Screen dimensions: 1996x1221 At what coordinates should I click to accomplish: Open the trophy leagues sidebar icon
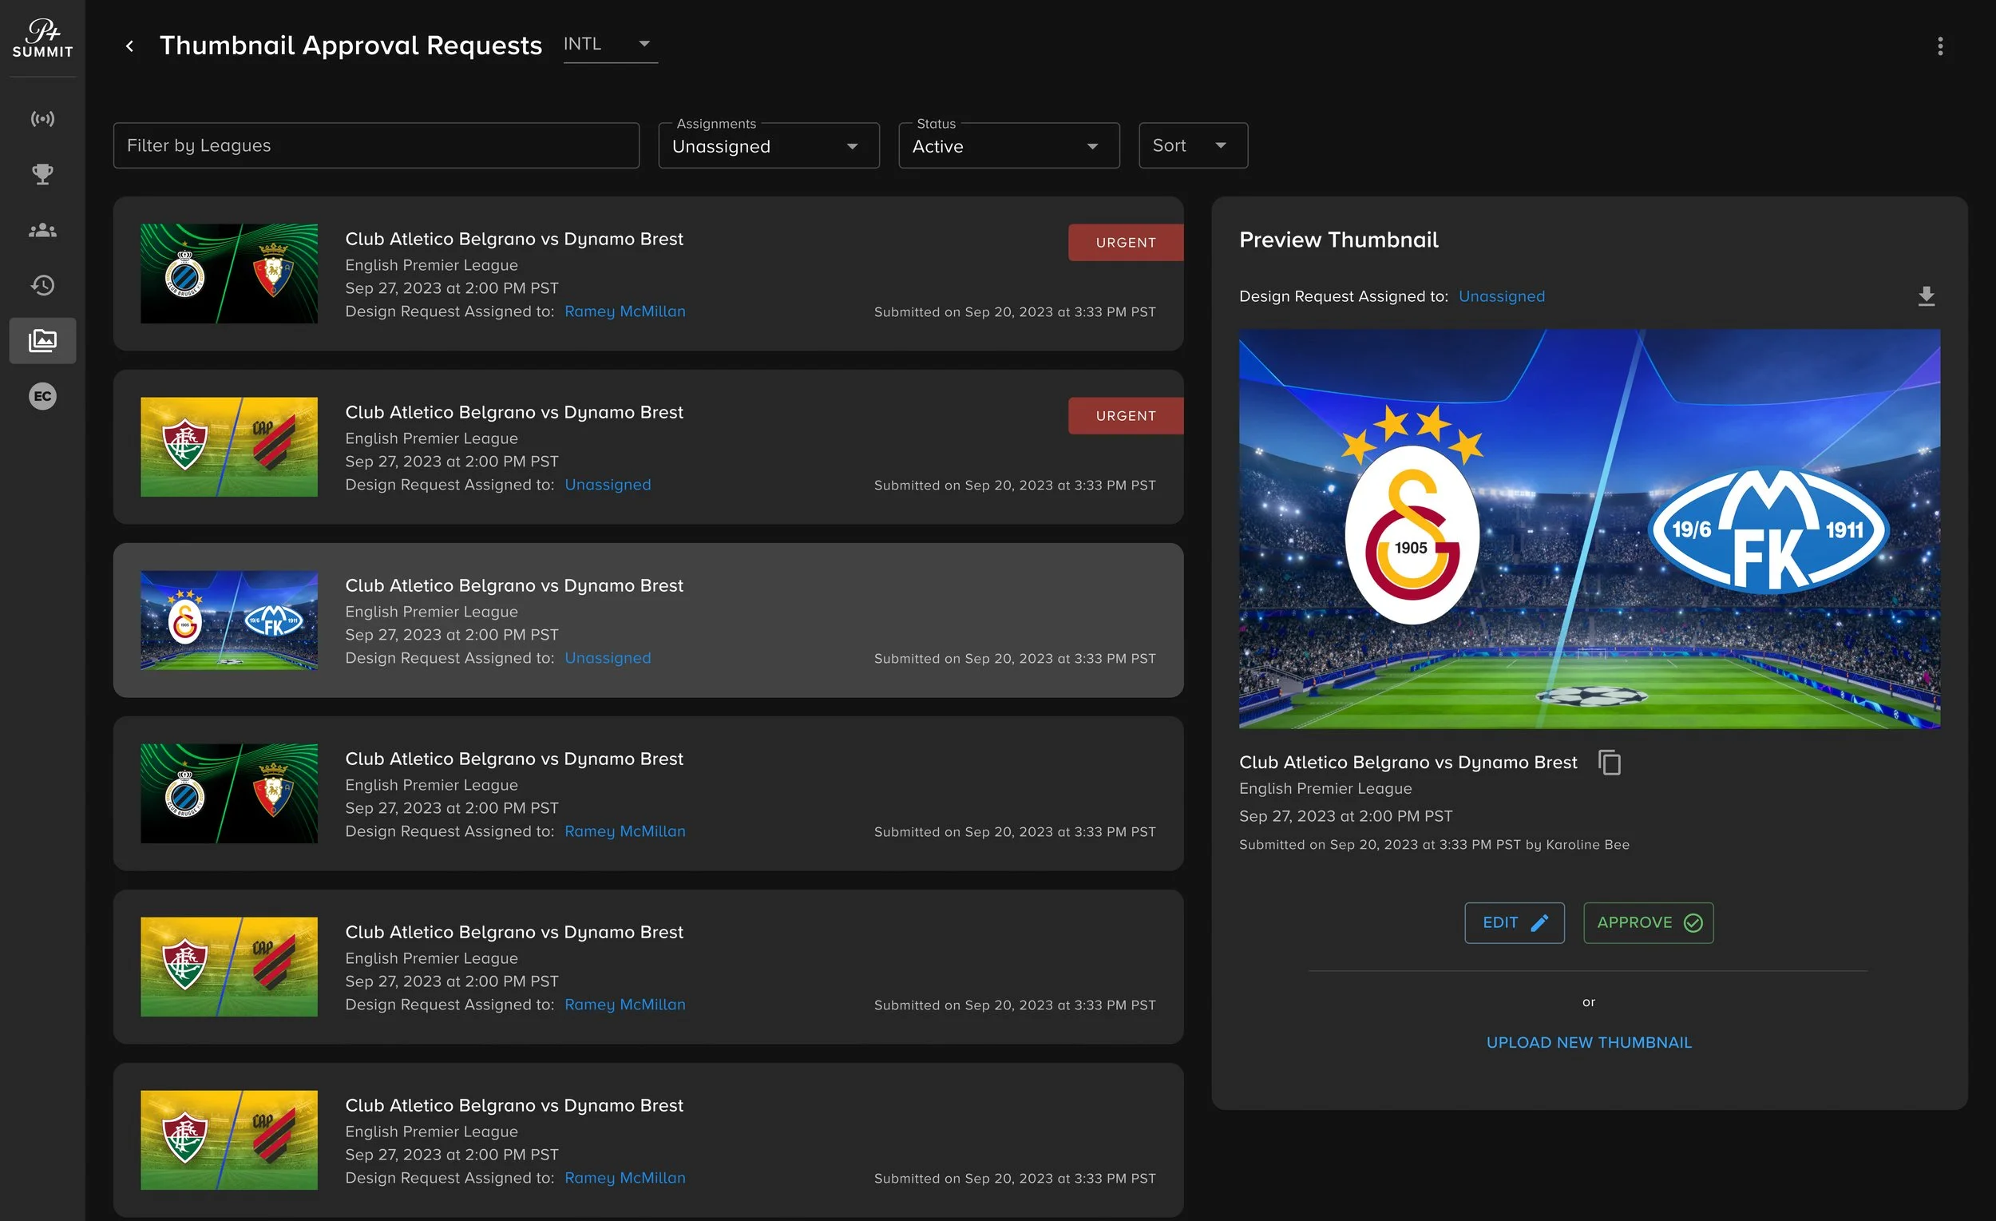tap(42, 174)
